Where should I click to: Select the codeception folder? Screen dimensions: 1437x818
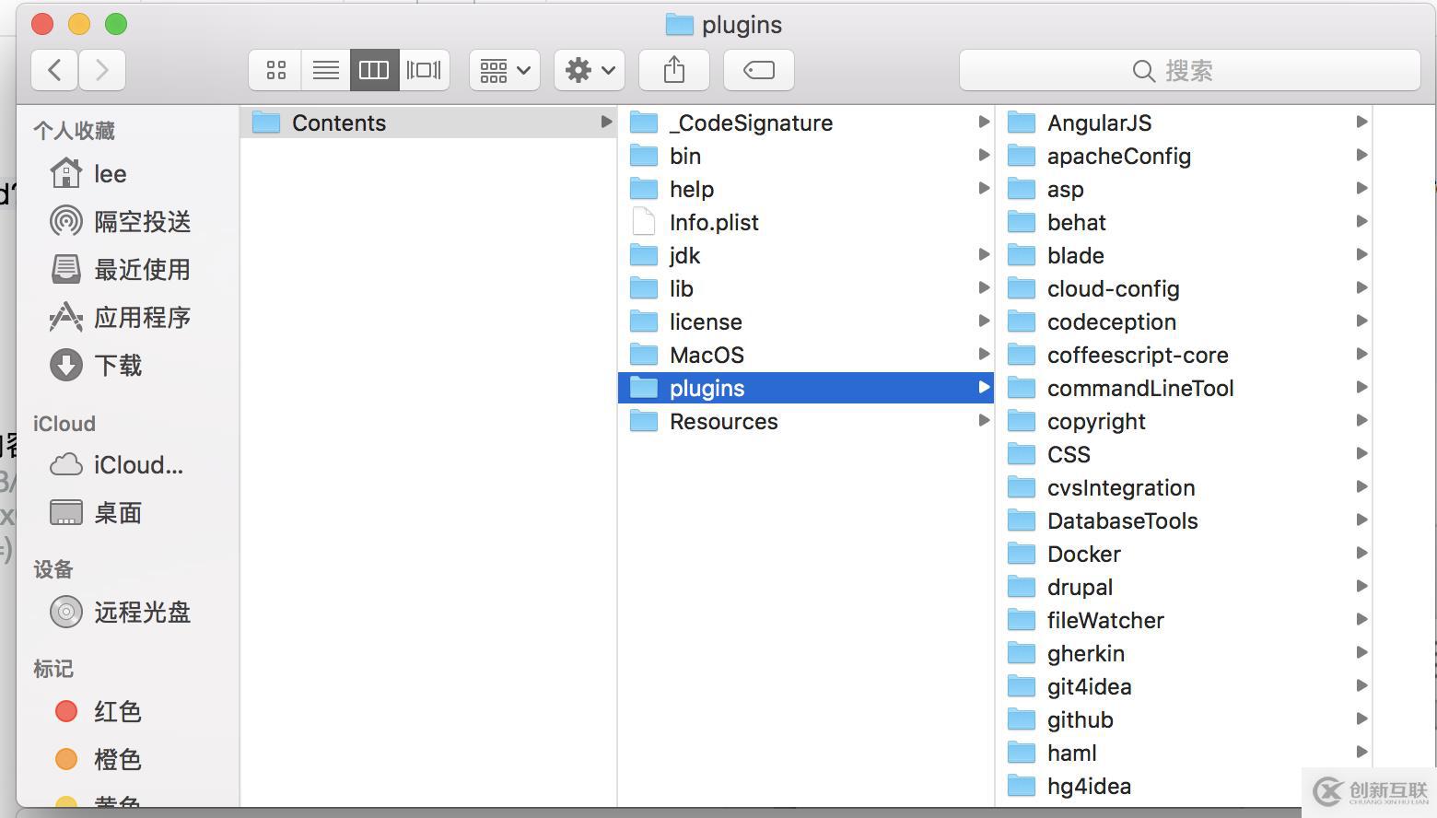[1185, 321]
